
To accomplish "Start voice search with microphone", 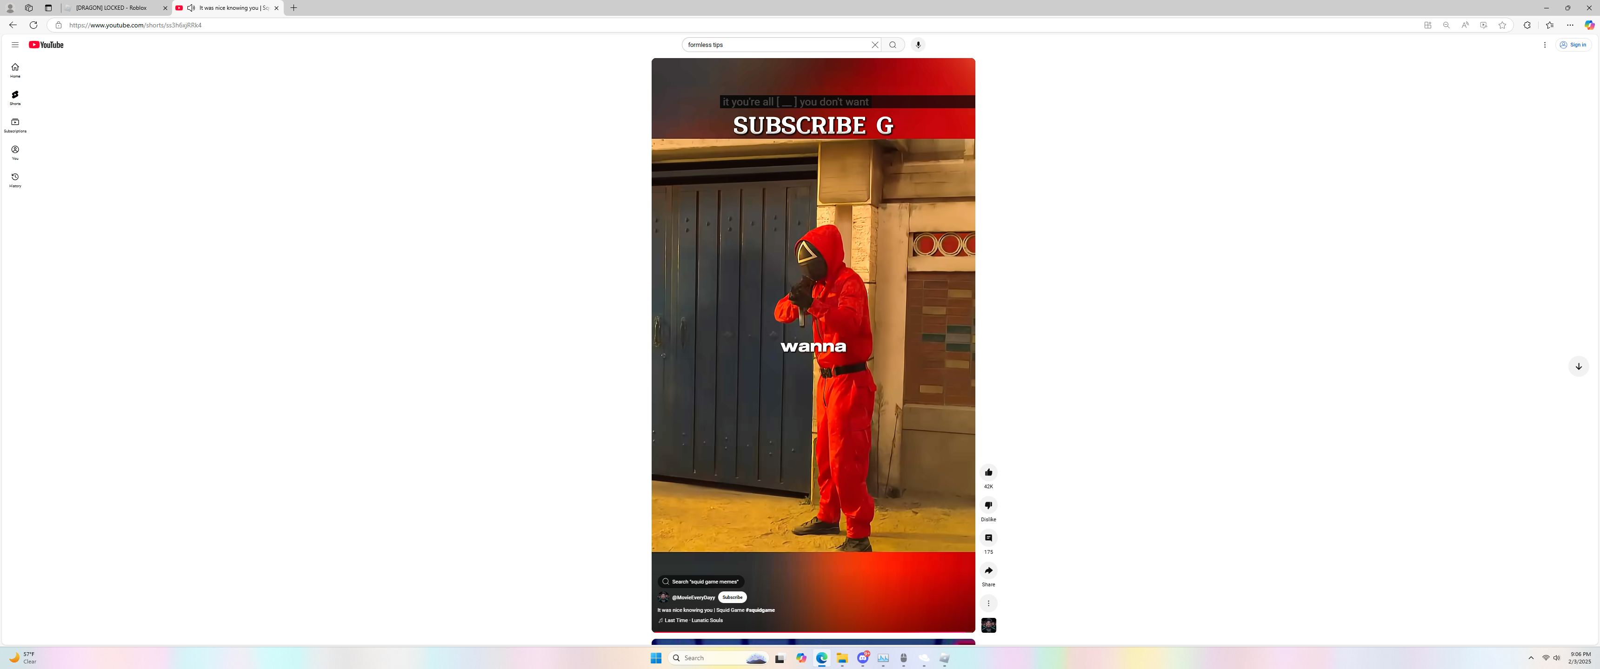I will tap(918, 45).
